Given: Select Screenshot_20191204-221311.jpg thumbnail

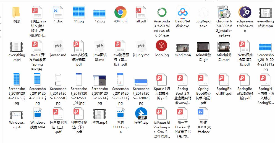Looking at the screenshot, I should click(265, 47).
